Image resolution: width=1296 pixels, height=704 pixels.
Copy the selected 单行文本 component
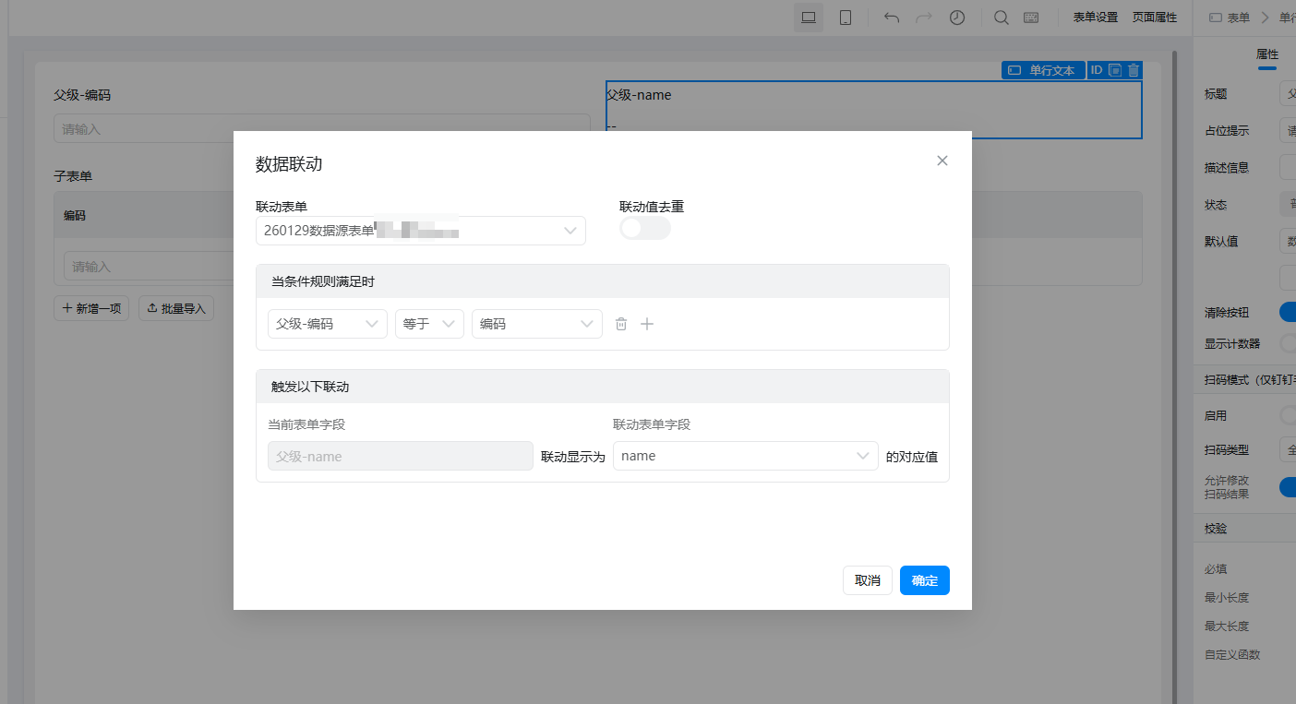tap(1115, 70)
